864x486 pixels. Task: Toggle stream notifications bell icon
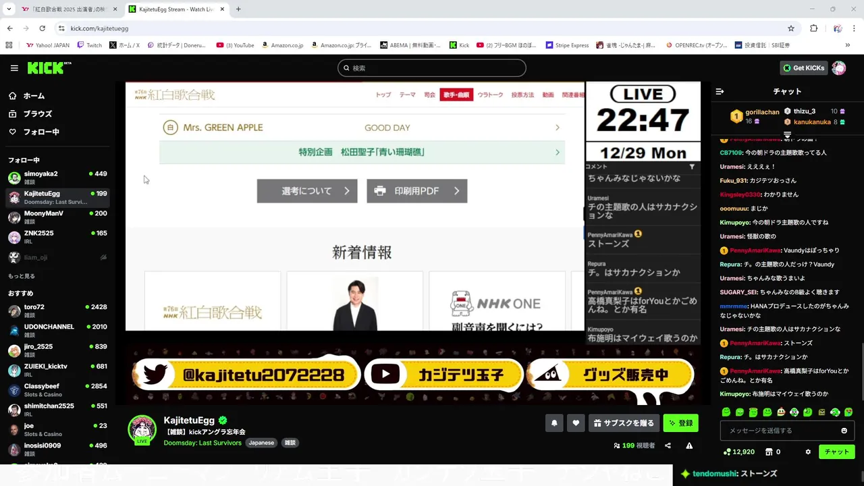coord(554,423)
